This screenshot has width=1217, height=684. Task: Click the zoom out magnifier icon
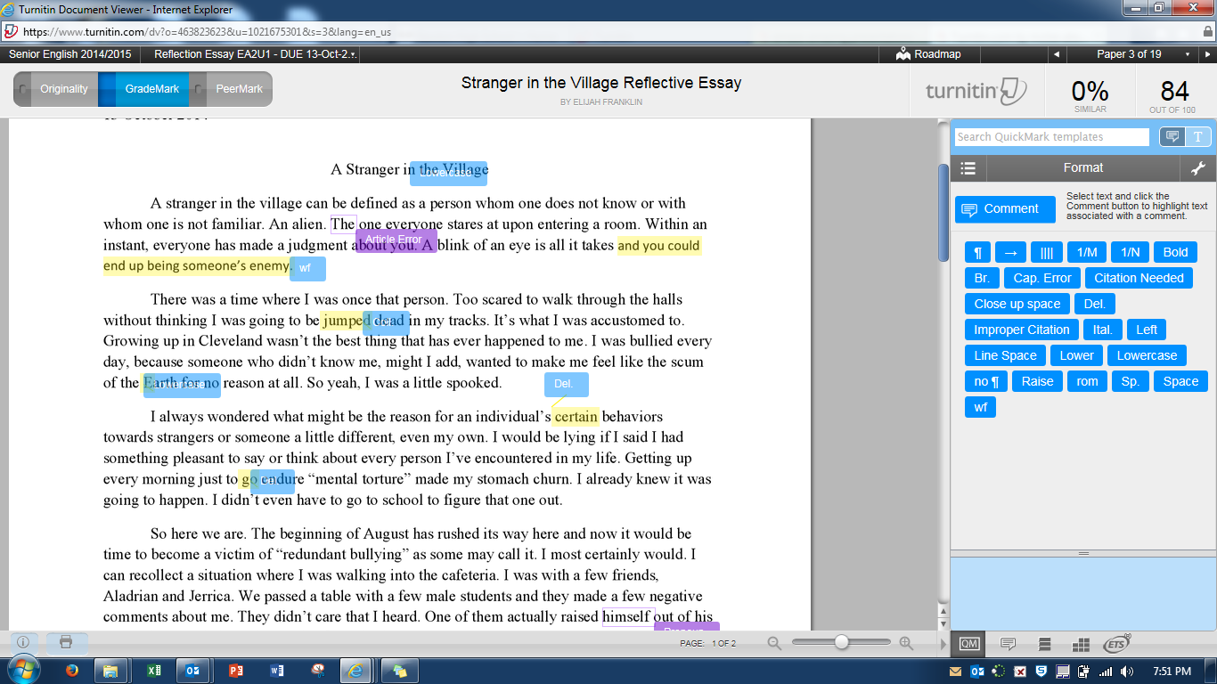click(x=774, y=643)
